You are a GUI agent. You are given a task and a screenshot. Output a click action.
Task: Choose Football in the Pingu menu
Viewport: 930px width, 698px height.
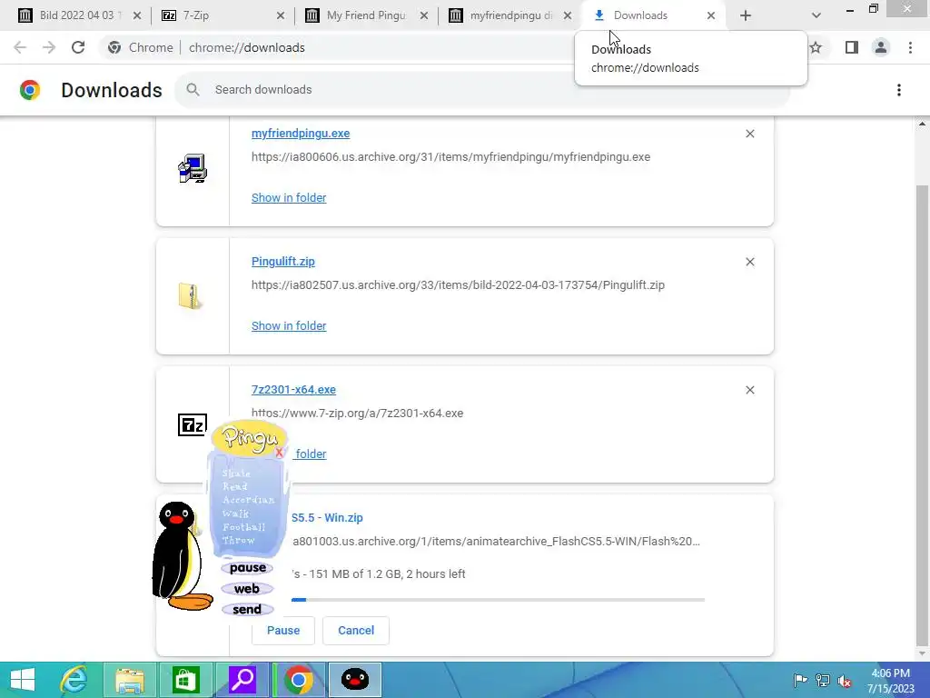243,527
